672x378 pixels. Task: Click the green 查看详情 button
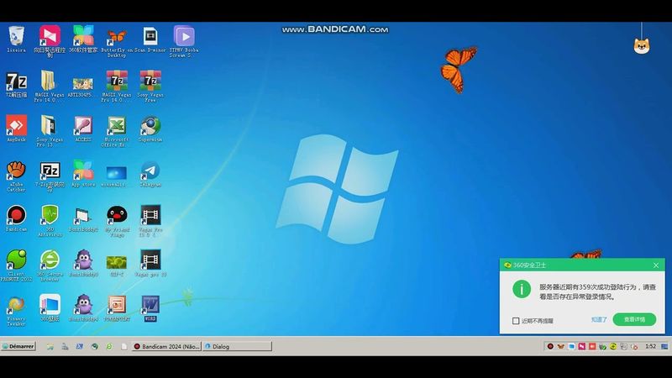(634, 319)
